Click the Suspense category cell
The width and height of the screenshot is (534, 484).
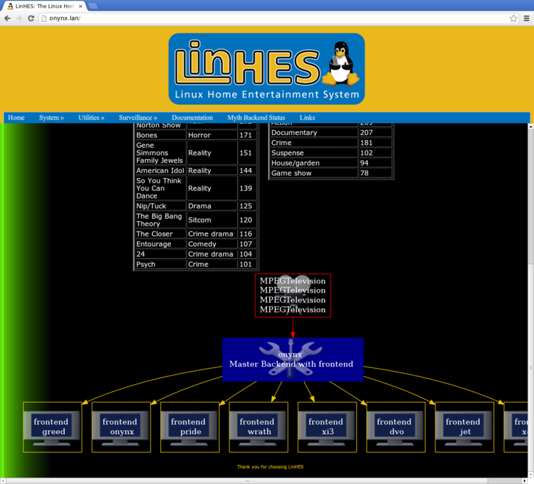(x=314, y=153)
